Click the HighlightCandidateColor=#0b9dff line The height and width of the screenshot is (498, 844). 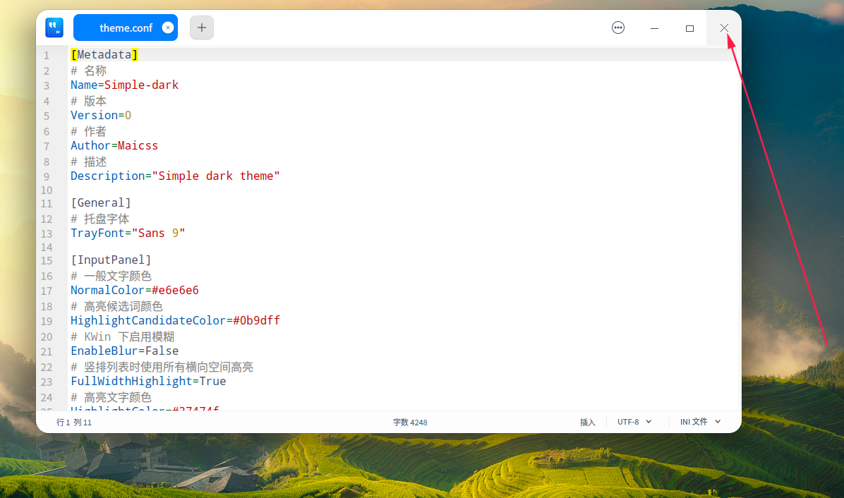[x=175, y=320]
